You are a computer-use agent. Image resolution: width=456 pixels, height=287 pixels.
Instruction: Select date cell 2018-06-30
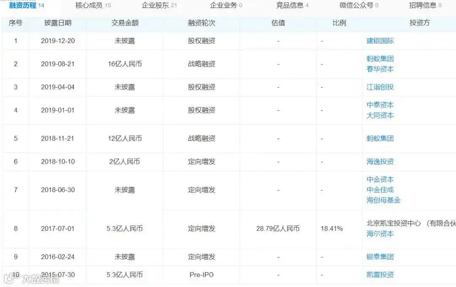coord(58,190)
